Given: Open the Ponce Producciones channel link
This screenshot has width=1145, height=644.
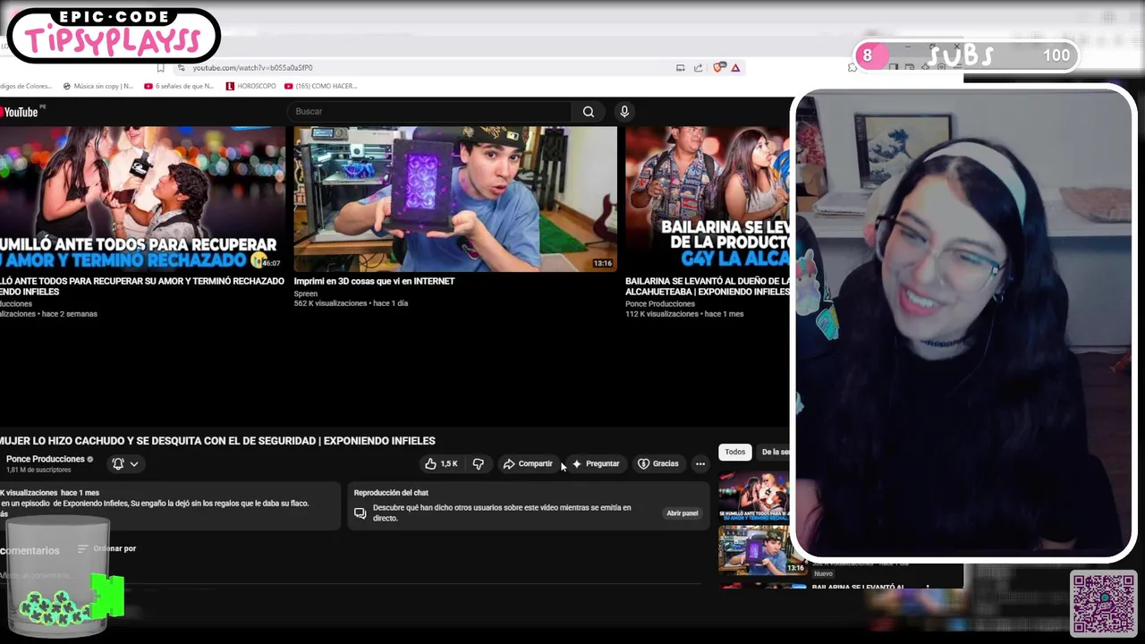Looking at the screenshot, I should click(x=45, y=459).
